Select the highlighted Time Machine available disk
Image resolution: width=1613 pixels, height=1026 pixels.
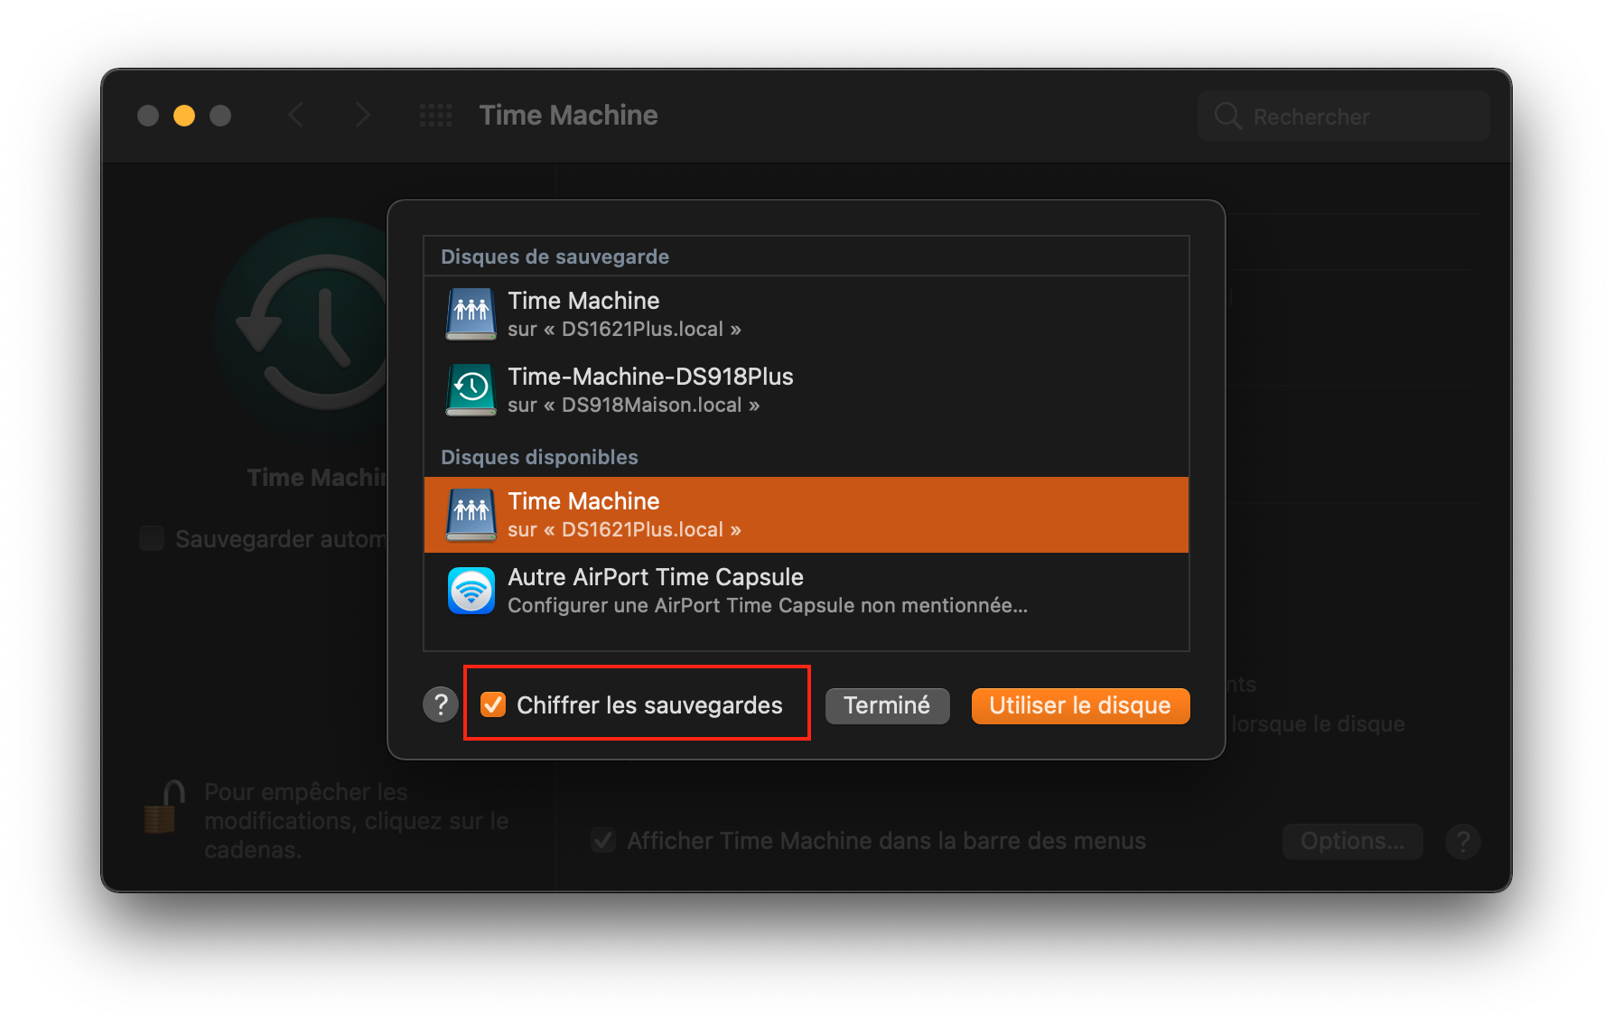(x=806, y=515)
